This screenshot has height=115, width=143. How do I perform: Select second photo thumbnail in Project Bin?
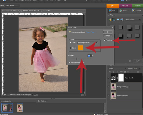(20, 108)
